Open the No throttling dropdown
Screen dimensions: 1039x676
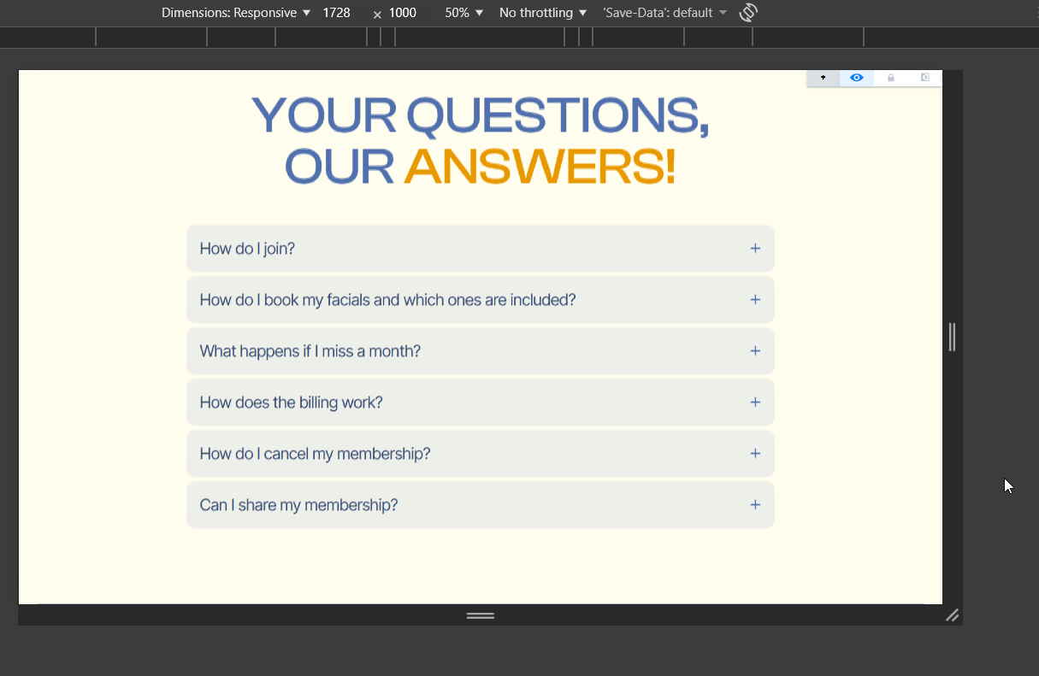point(543,13)
